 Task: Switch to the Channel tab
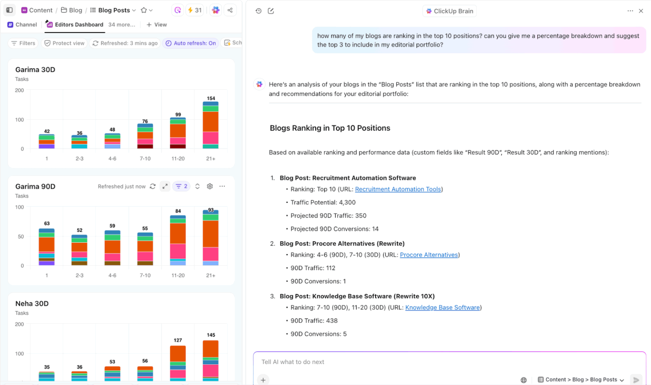22,25
